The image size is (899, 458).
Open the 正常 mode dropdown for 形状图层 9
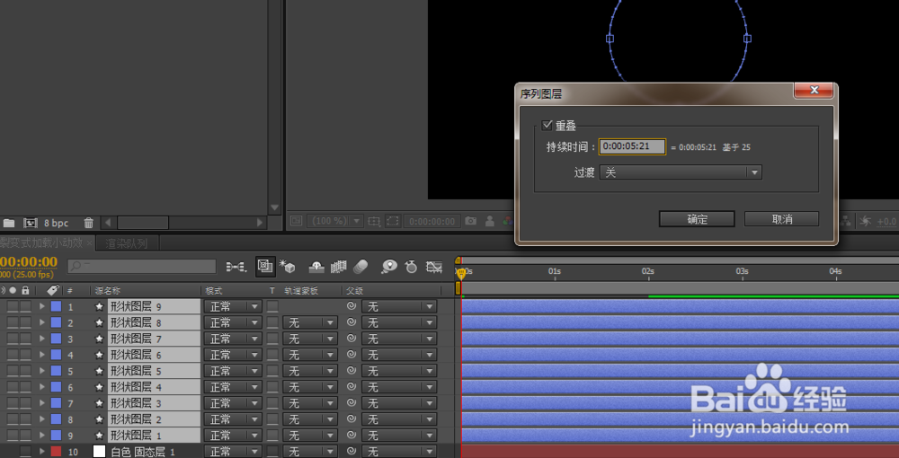(x=234, y=306)
